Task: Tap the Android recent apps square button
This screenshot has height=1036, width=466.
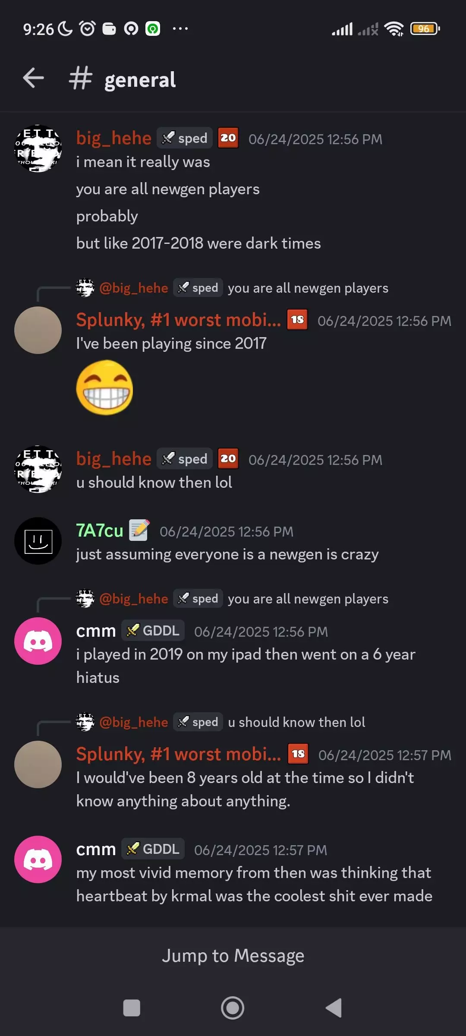Action: (132, 1008)
